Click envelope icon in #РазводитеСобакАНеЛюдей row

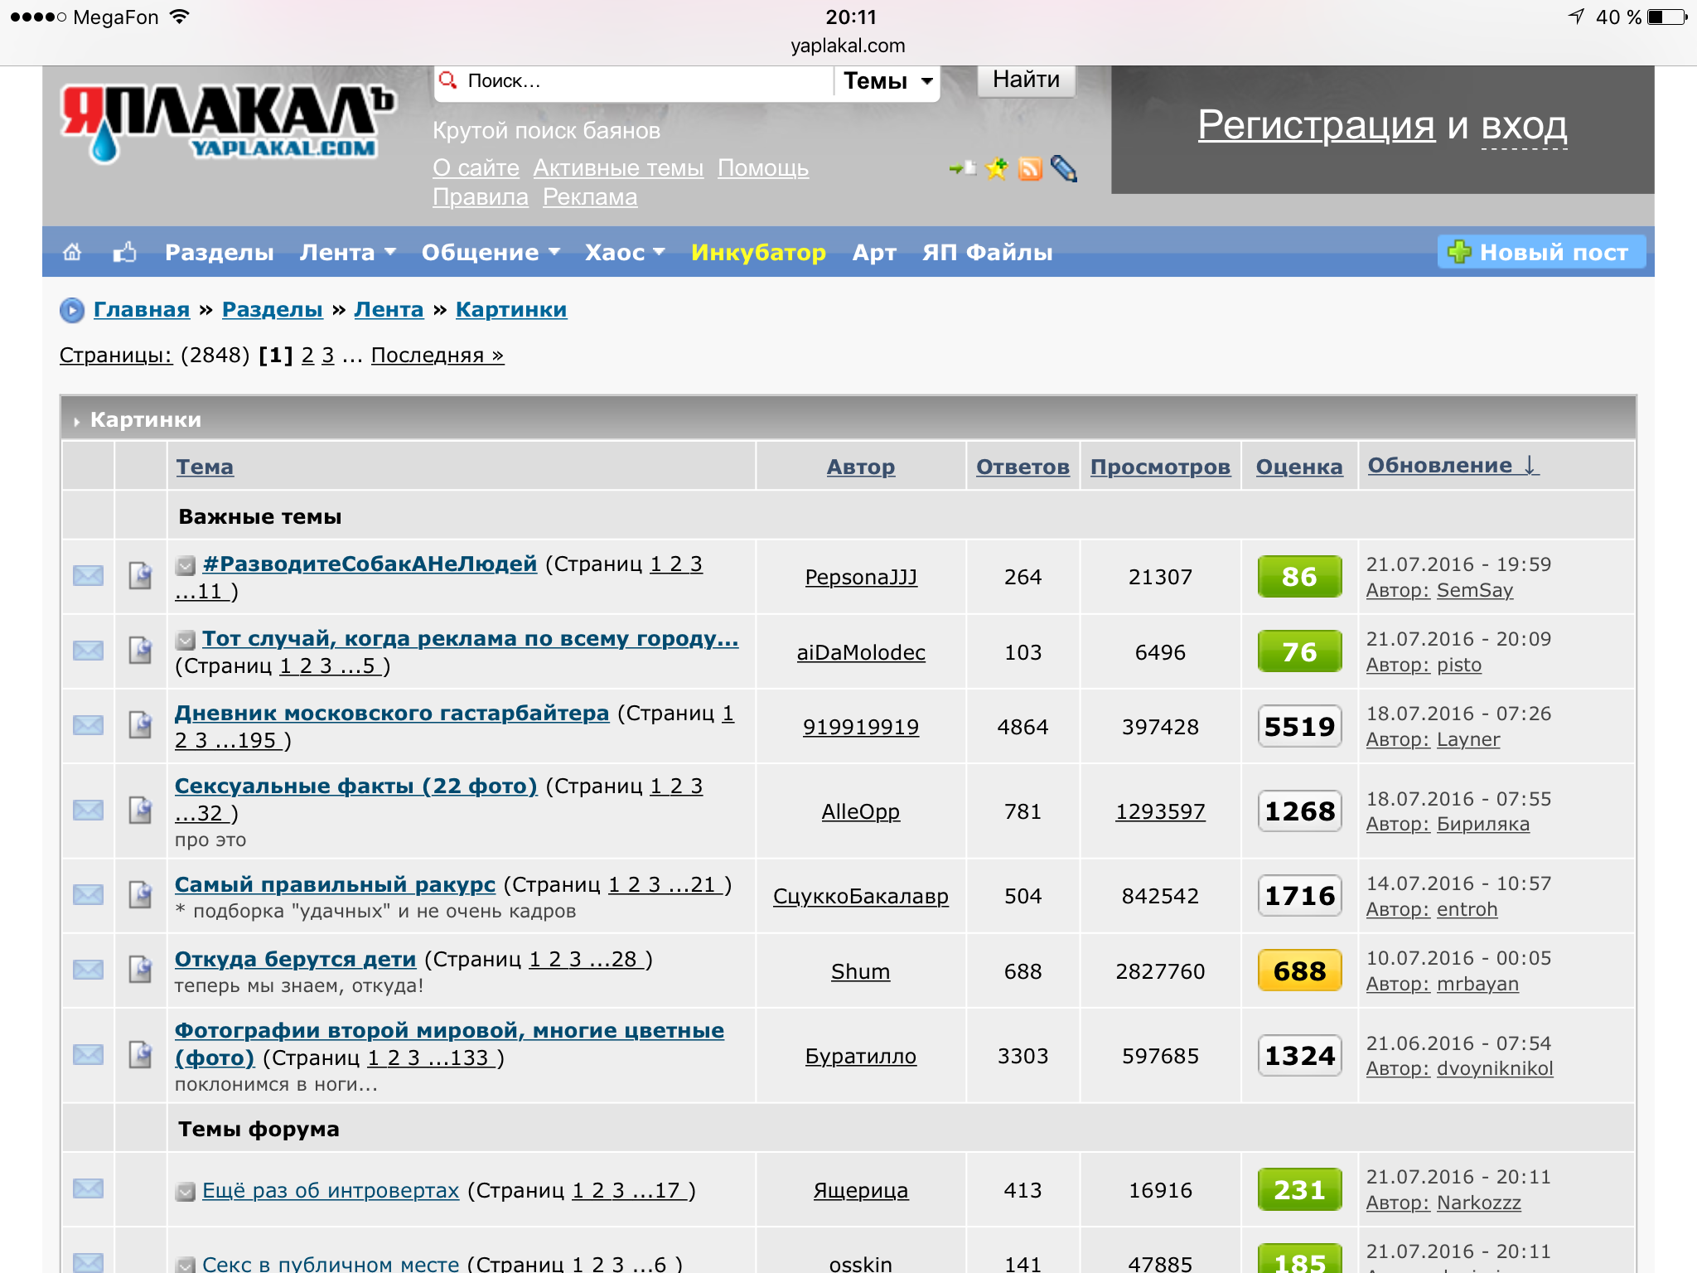pos(88,575)
